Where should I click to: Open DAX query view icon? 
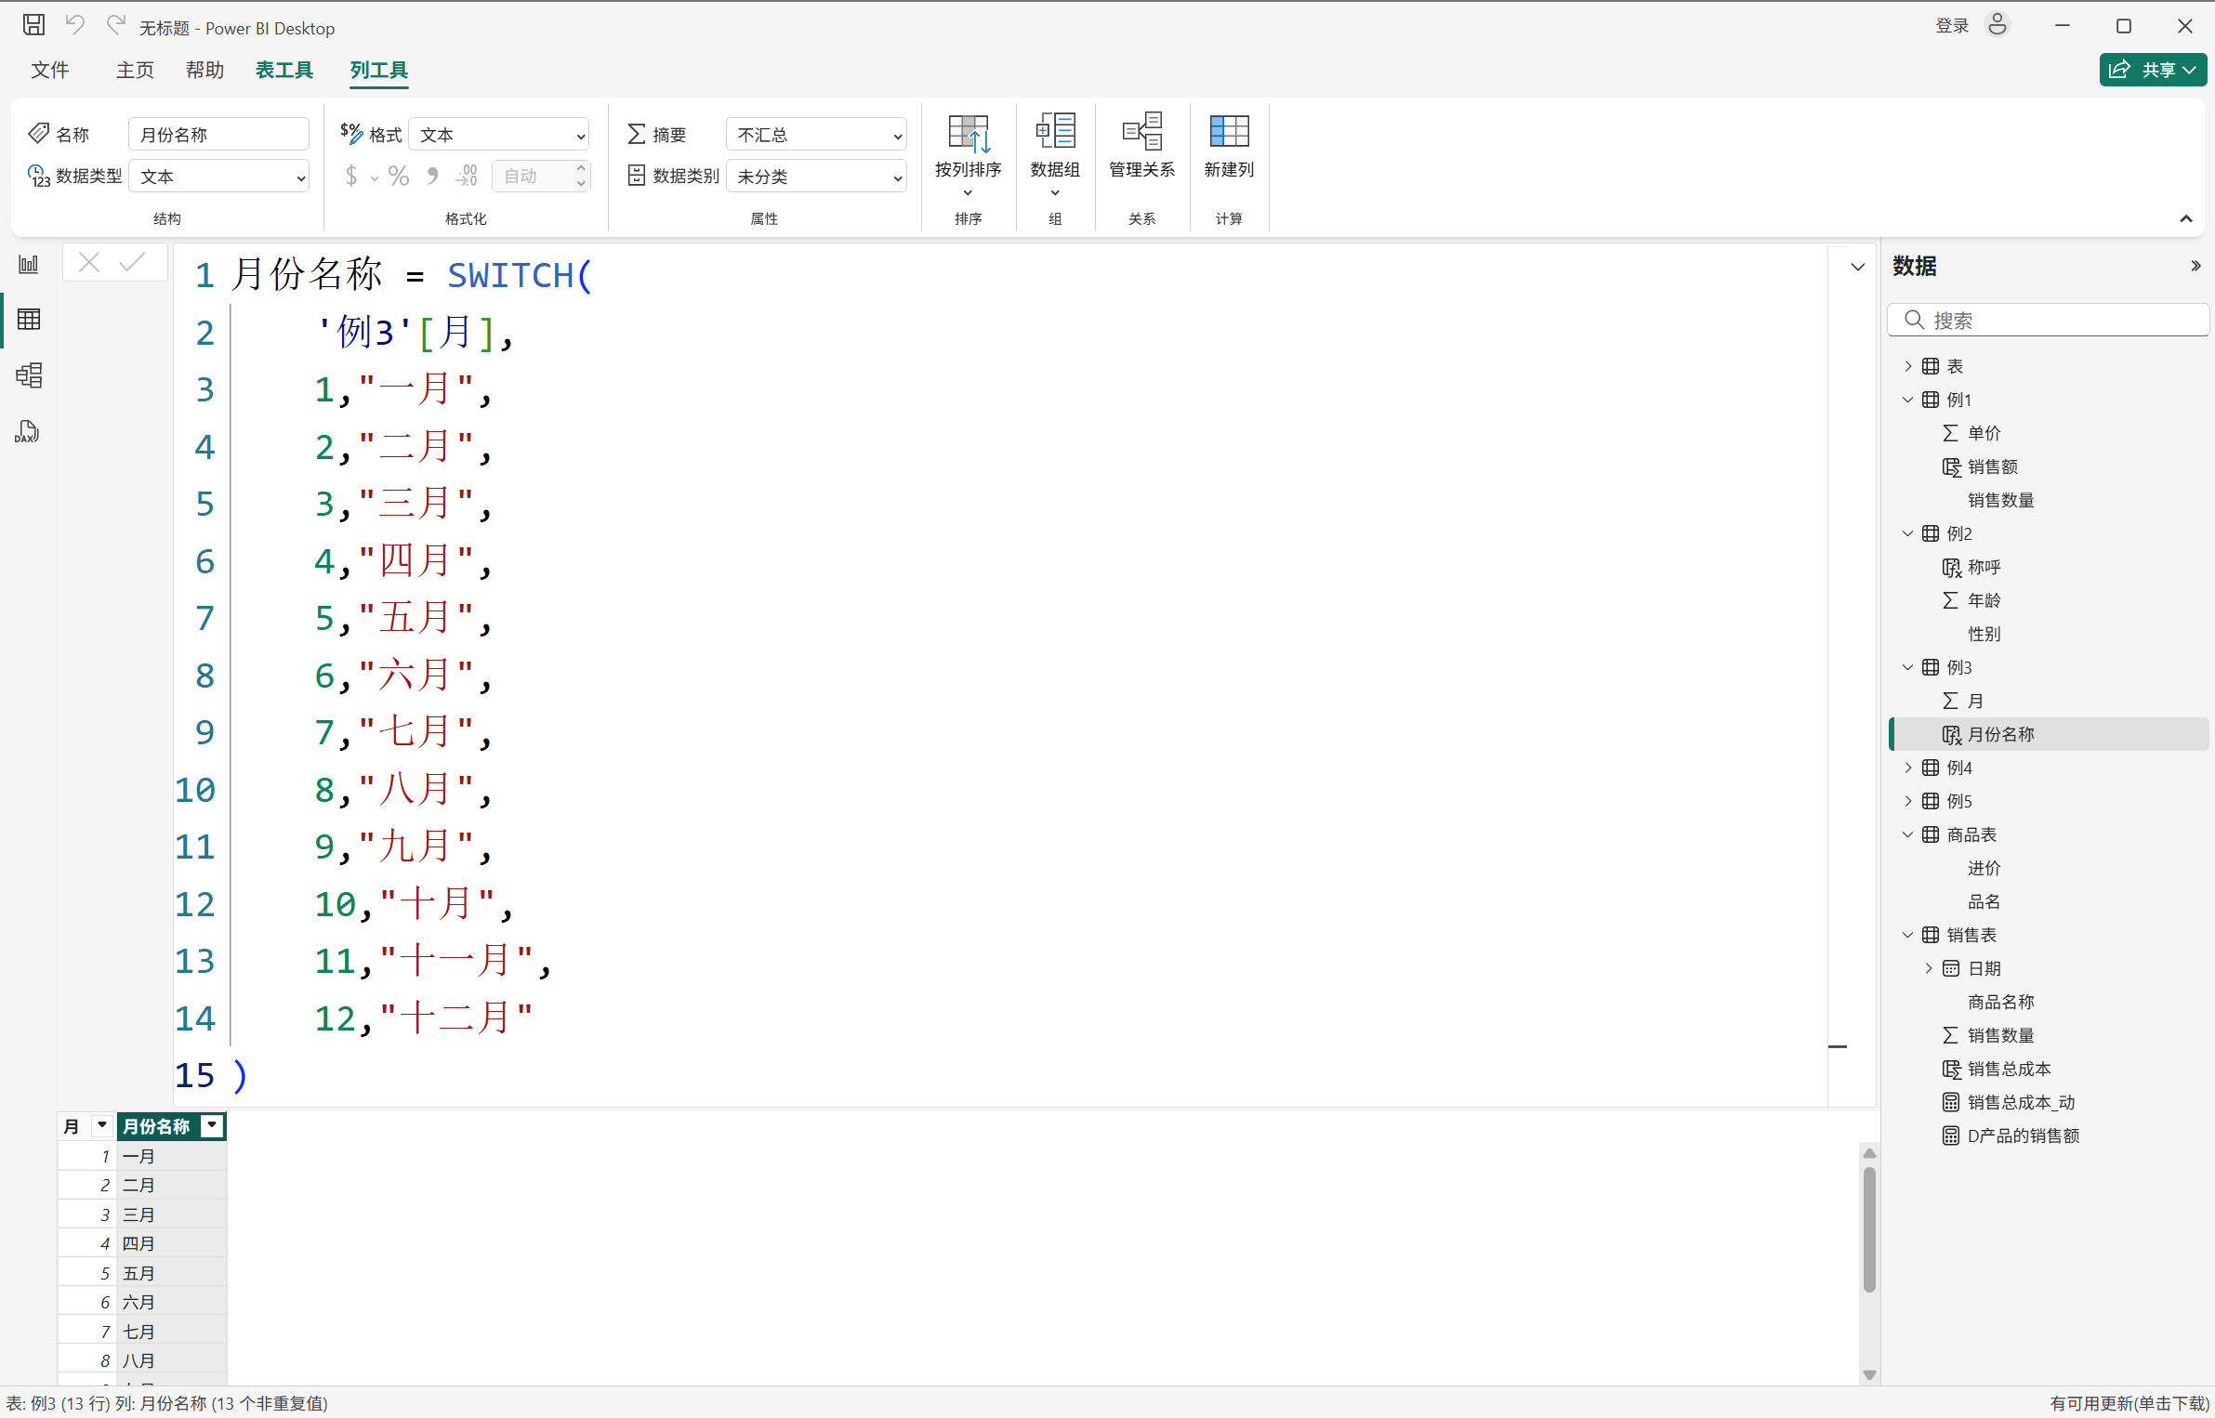point(27,432)
